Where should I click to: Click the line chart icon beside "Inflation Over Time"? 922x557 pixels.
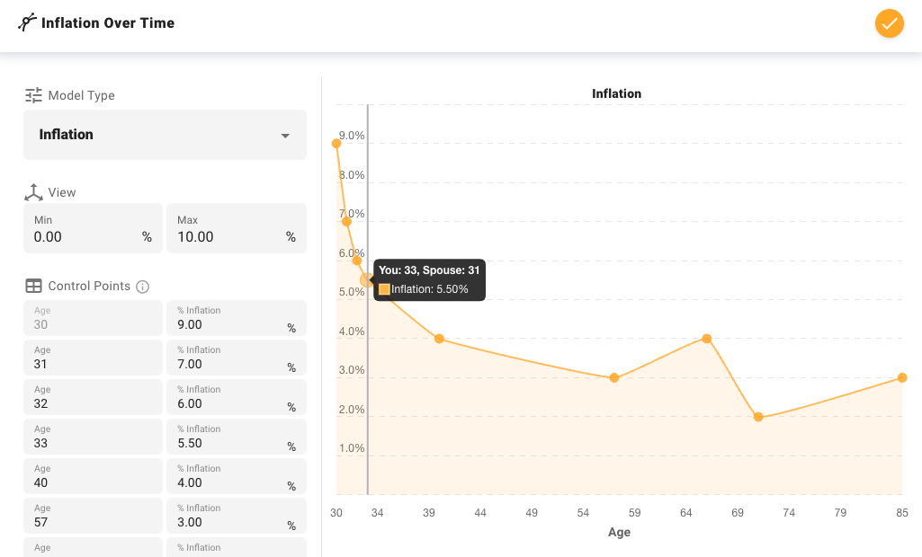tap(26, 22)
